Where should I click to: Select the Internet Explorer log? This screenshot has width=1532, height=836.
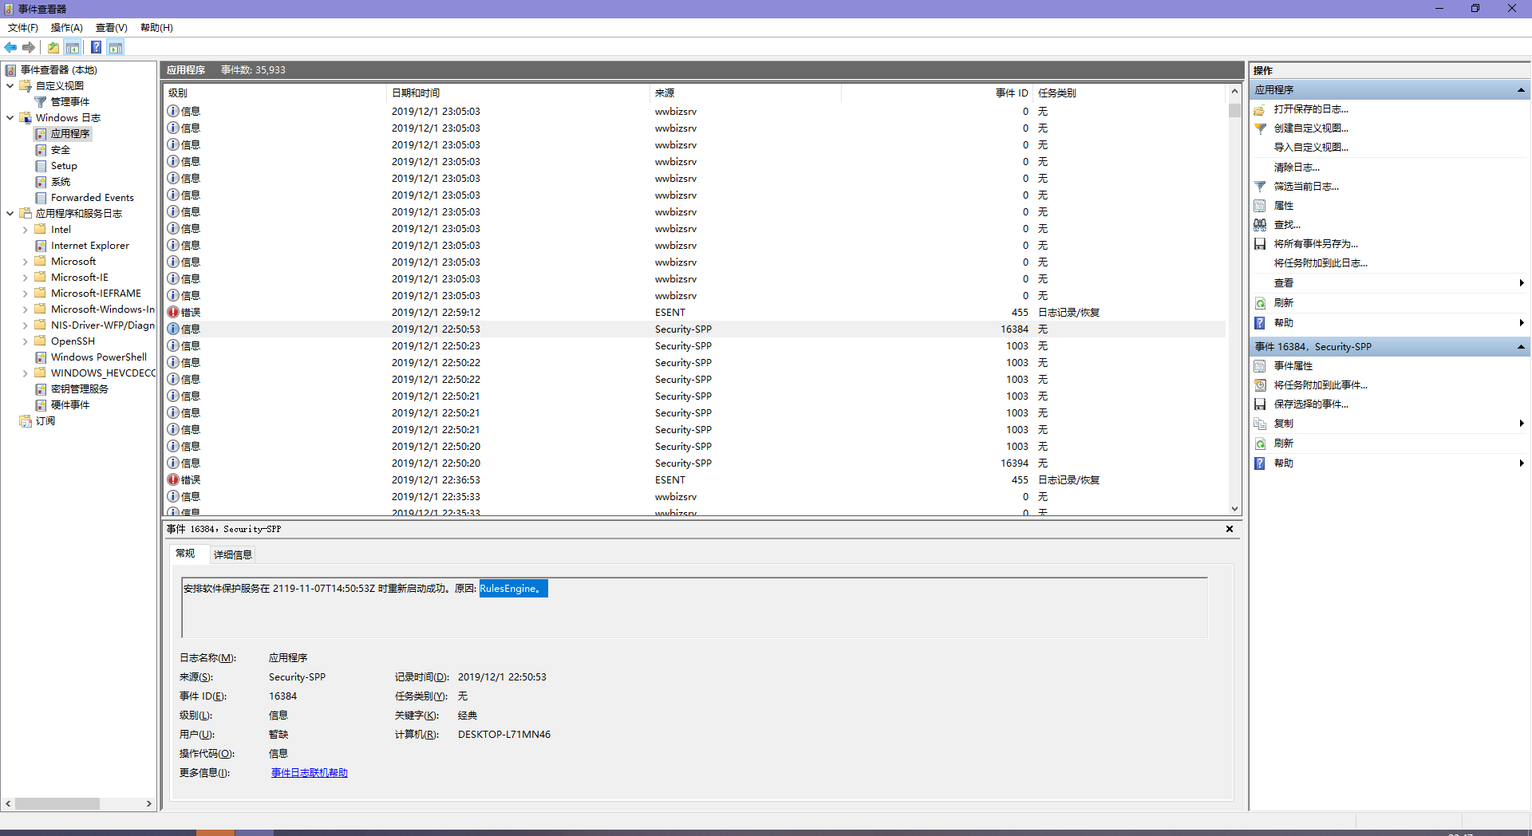pyautogui.click(x=90, y=246)
